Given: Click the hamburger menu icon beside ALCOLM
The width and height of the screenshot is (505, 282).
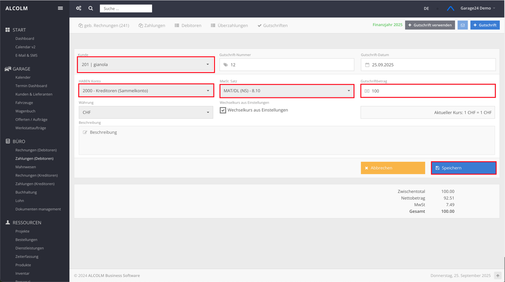Looking at the screenshot, I should pyautogui.click(x=60, y=8).
